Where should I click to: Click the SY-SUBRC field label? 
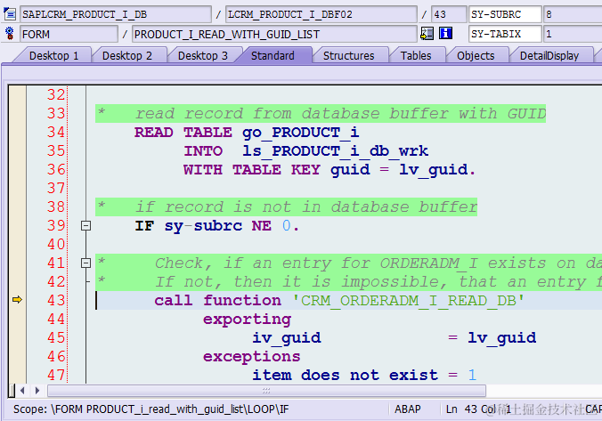[x=504, y=14]
